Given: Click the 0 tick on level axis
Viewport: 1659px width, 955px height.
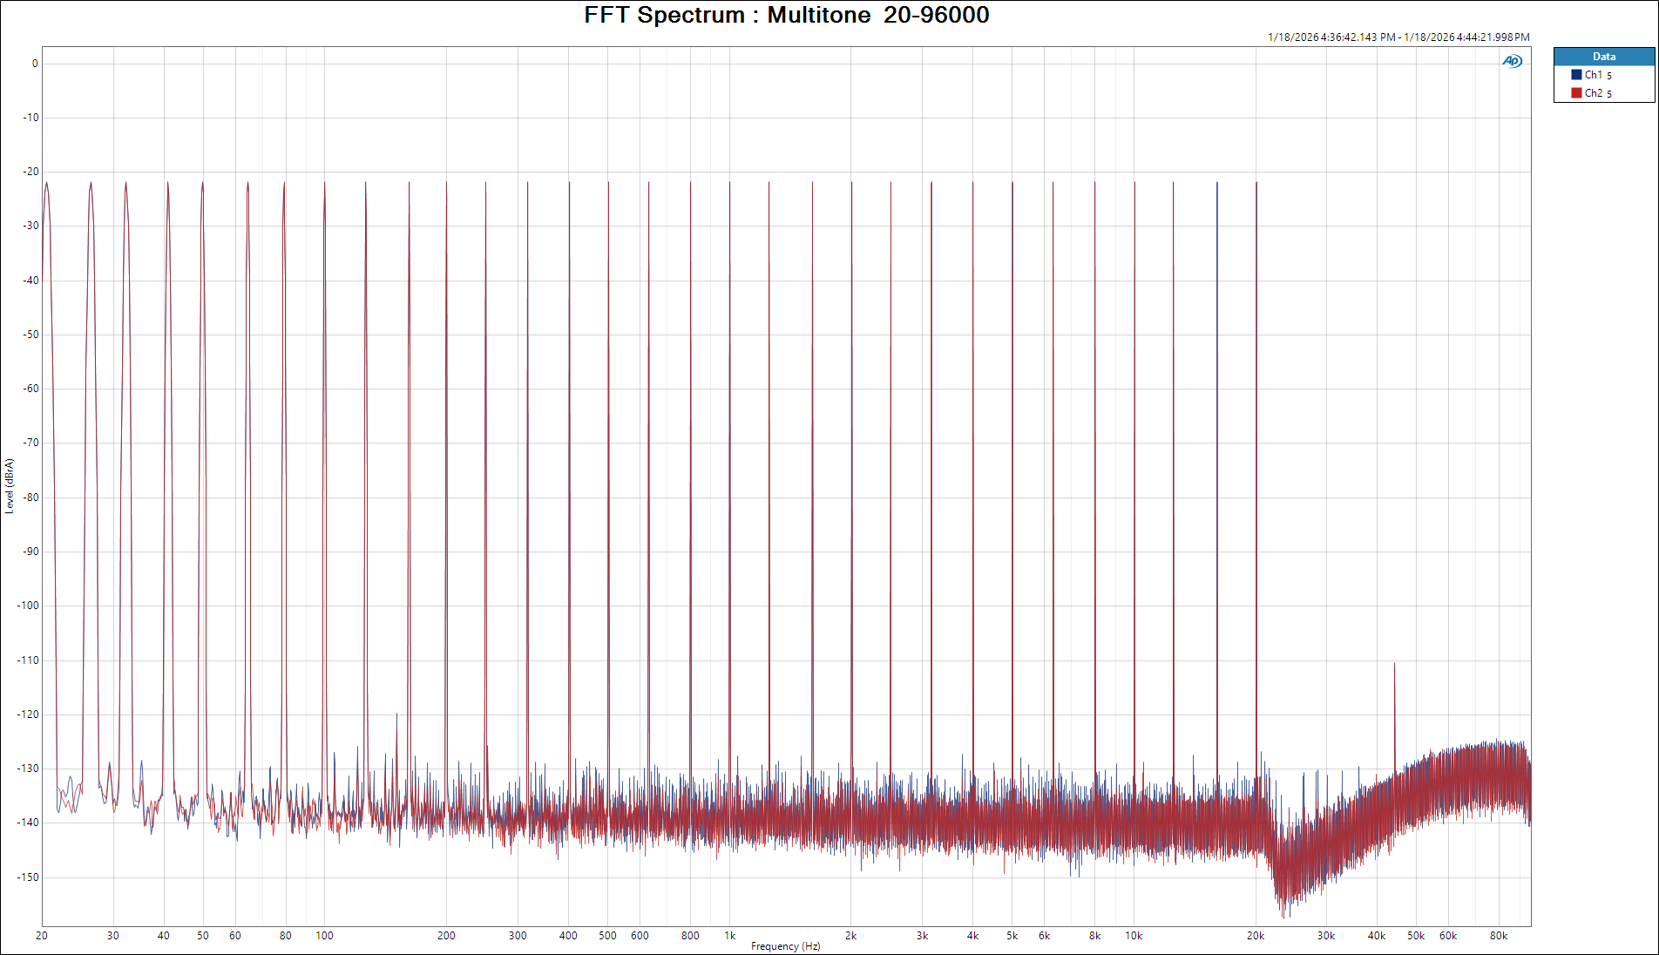Looking at the screenshot, I should point(35,64).
